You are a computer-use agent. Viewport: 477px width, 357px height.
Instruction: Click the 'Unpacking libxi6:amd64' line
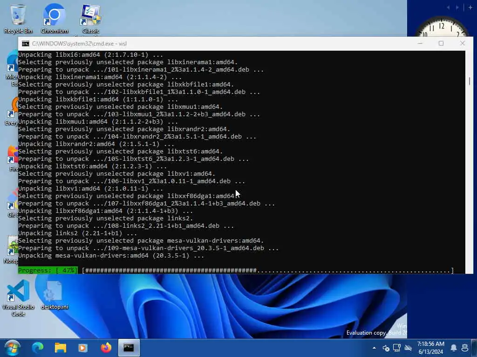click(x=90, y=55)
